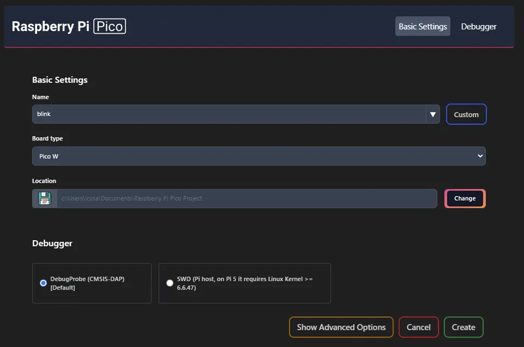The image size is (524, 347).
Task: Show Advanced Options button
Action: point(341,327)
